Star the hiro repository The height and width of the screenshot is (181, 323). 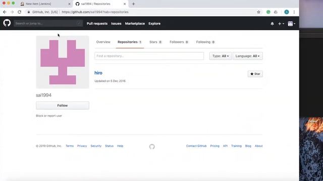255,74
